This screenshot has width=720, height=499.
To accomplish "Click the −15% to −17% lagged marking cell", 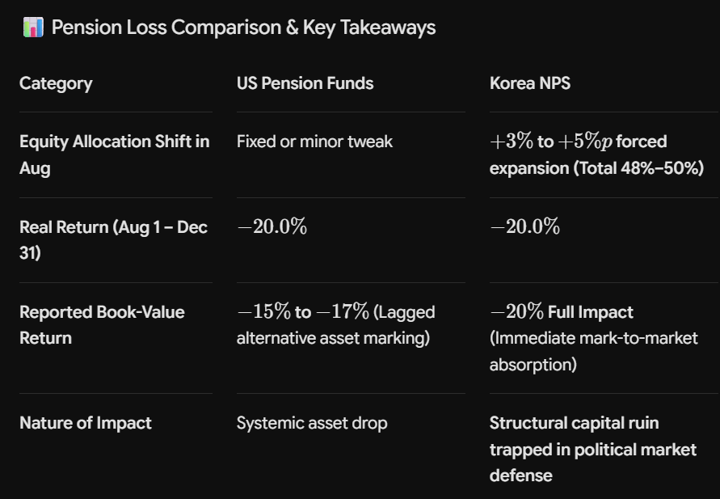I will pos(335,324).
